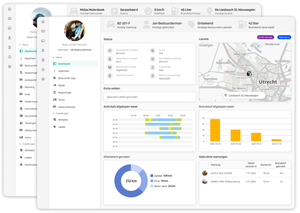Click the Prive legend color swatch

[x=152, y=181]
